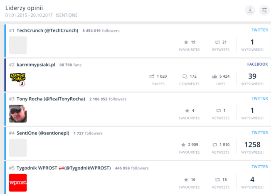Click the retweet icon for SentiOne
Image resolution: width=271 pixels, height=194 pixels.
tap(214, 145)
